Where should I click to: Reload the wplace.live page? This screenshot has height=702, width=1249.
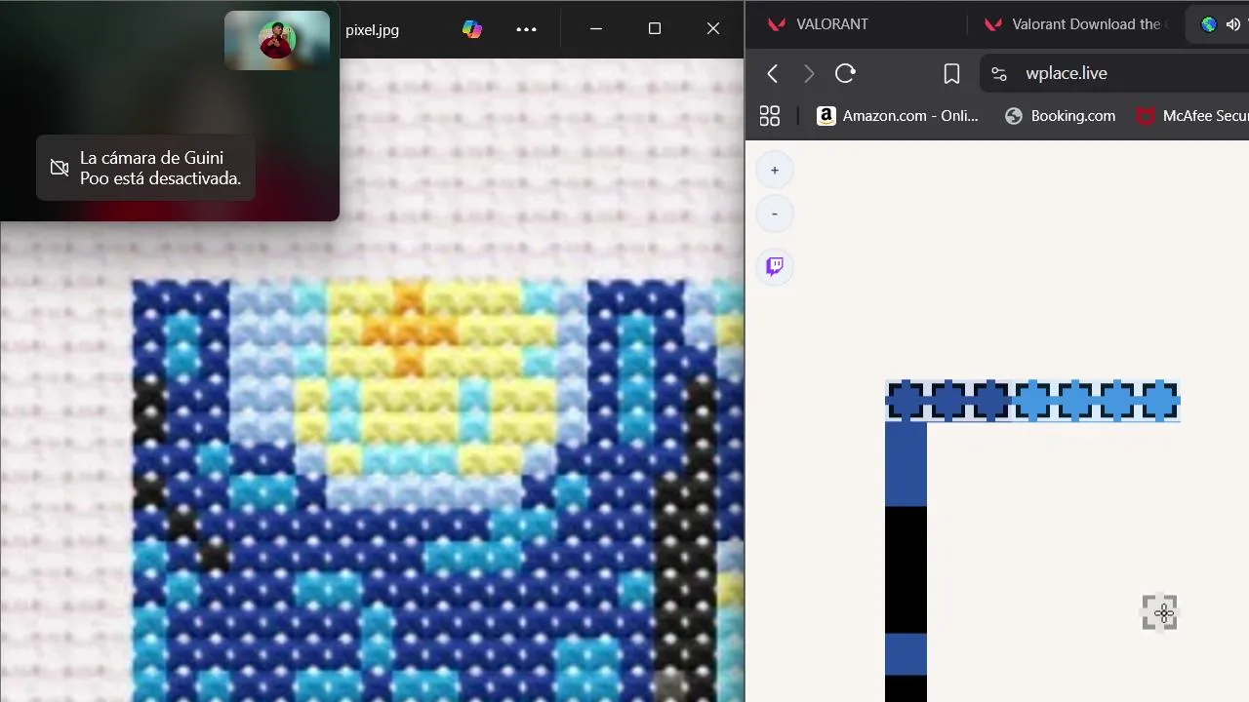pos(845,73)
